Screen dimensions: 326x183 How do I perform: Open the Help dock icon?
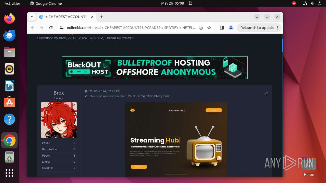click(9, 119)
